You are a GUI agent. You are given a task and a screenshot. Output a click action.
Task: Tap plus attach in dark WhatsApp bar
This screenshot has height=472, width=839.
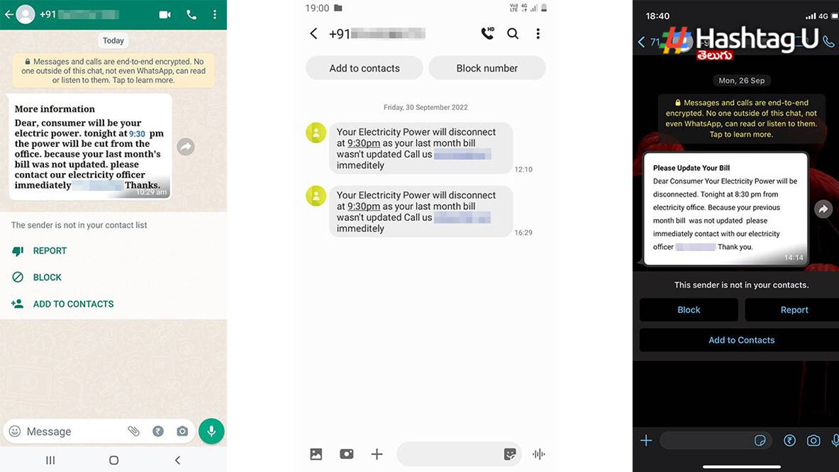click(646, 441)
